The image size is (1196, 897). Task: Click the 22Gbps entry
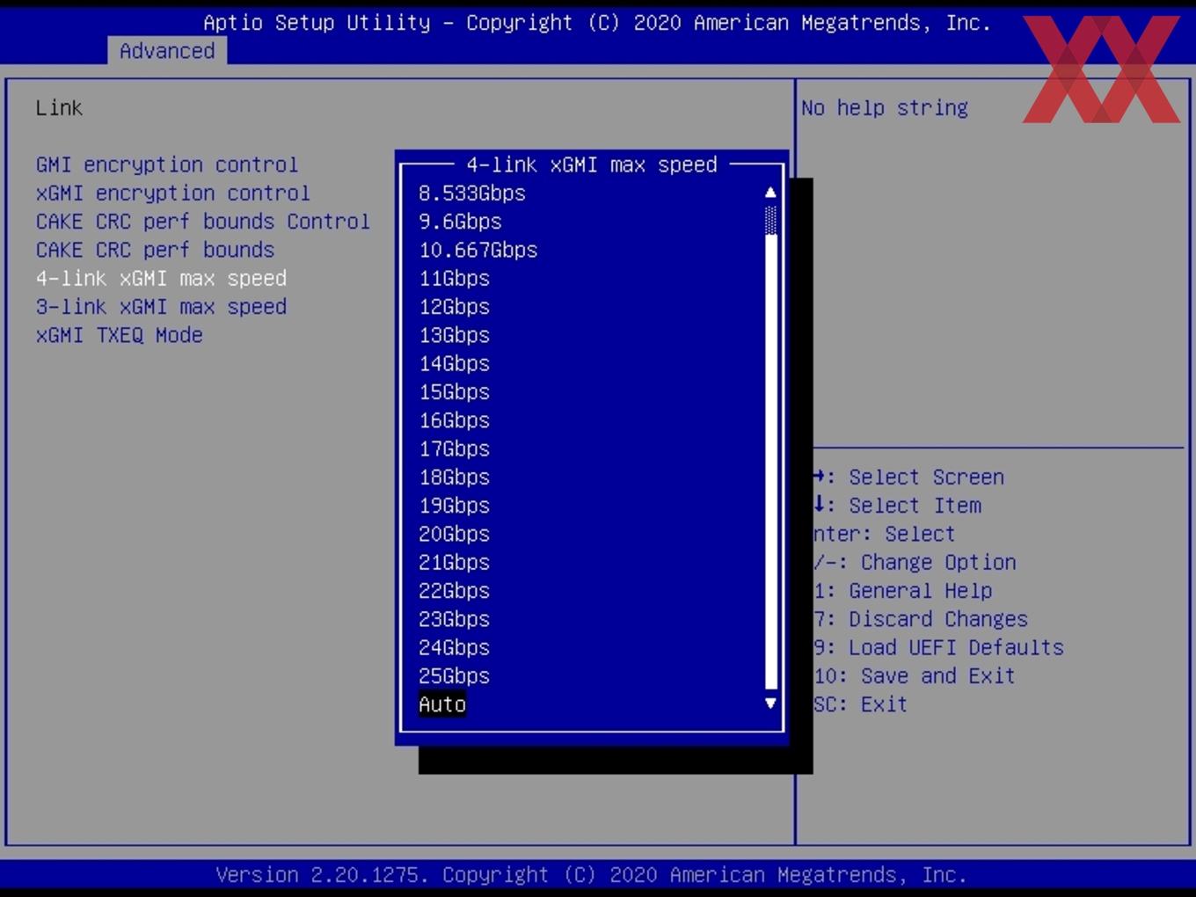pos(454,591)
